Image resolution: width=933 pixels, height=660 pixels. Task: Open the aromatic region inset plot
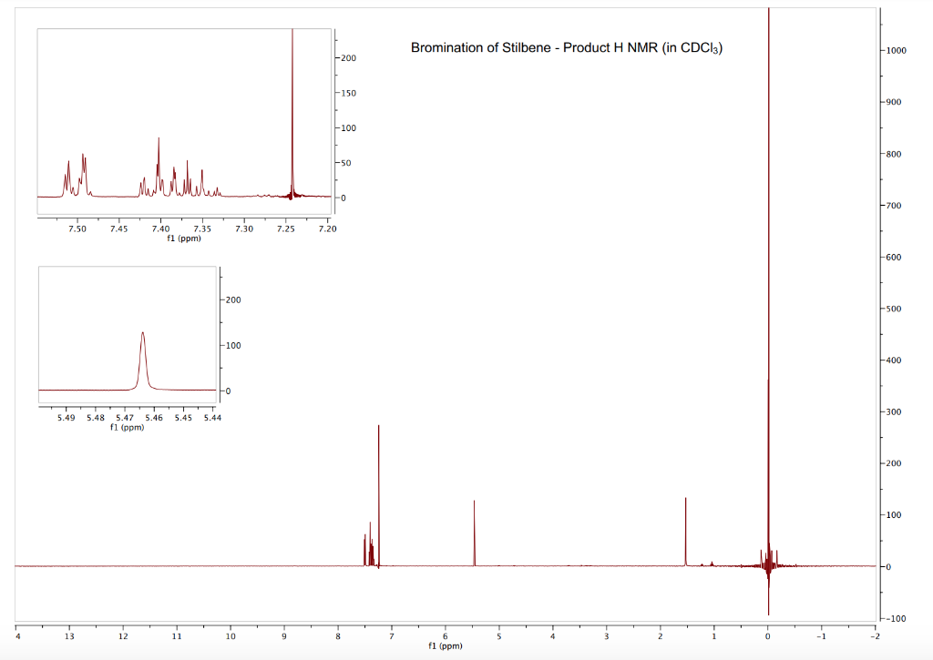(182, 118)
